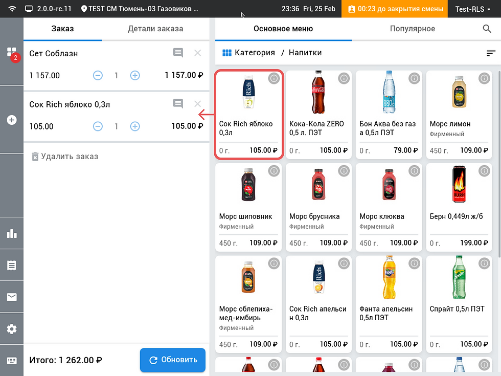Click Wi-Fi status icon in top bar

(12, 9)
